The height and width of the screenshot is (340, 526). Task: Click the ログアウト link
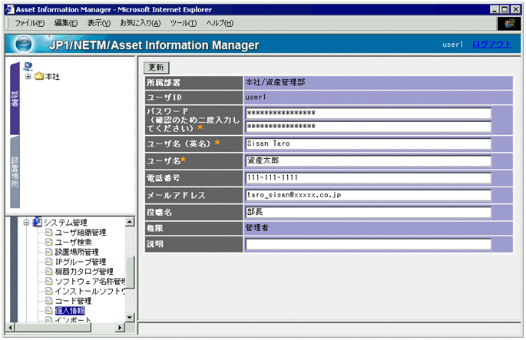pyautogui.click(x=491, y=45)
